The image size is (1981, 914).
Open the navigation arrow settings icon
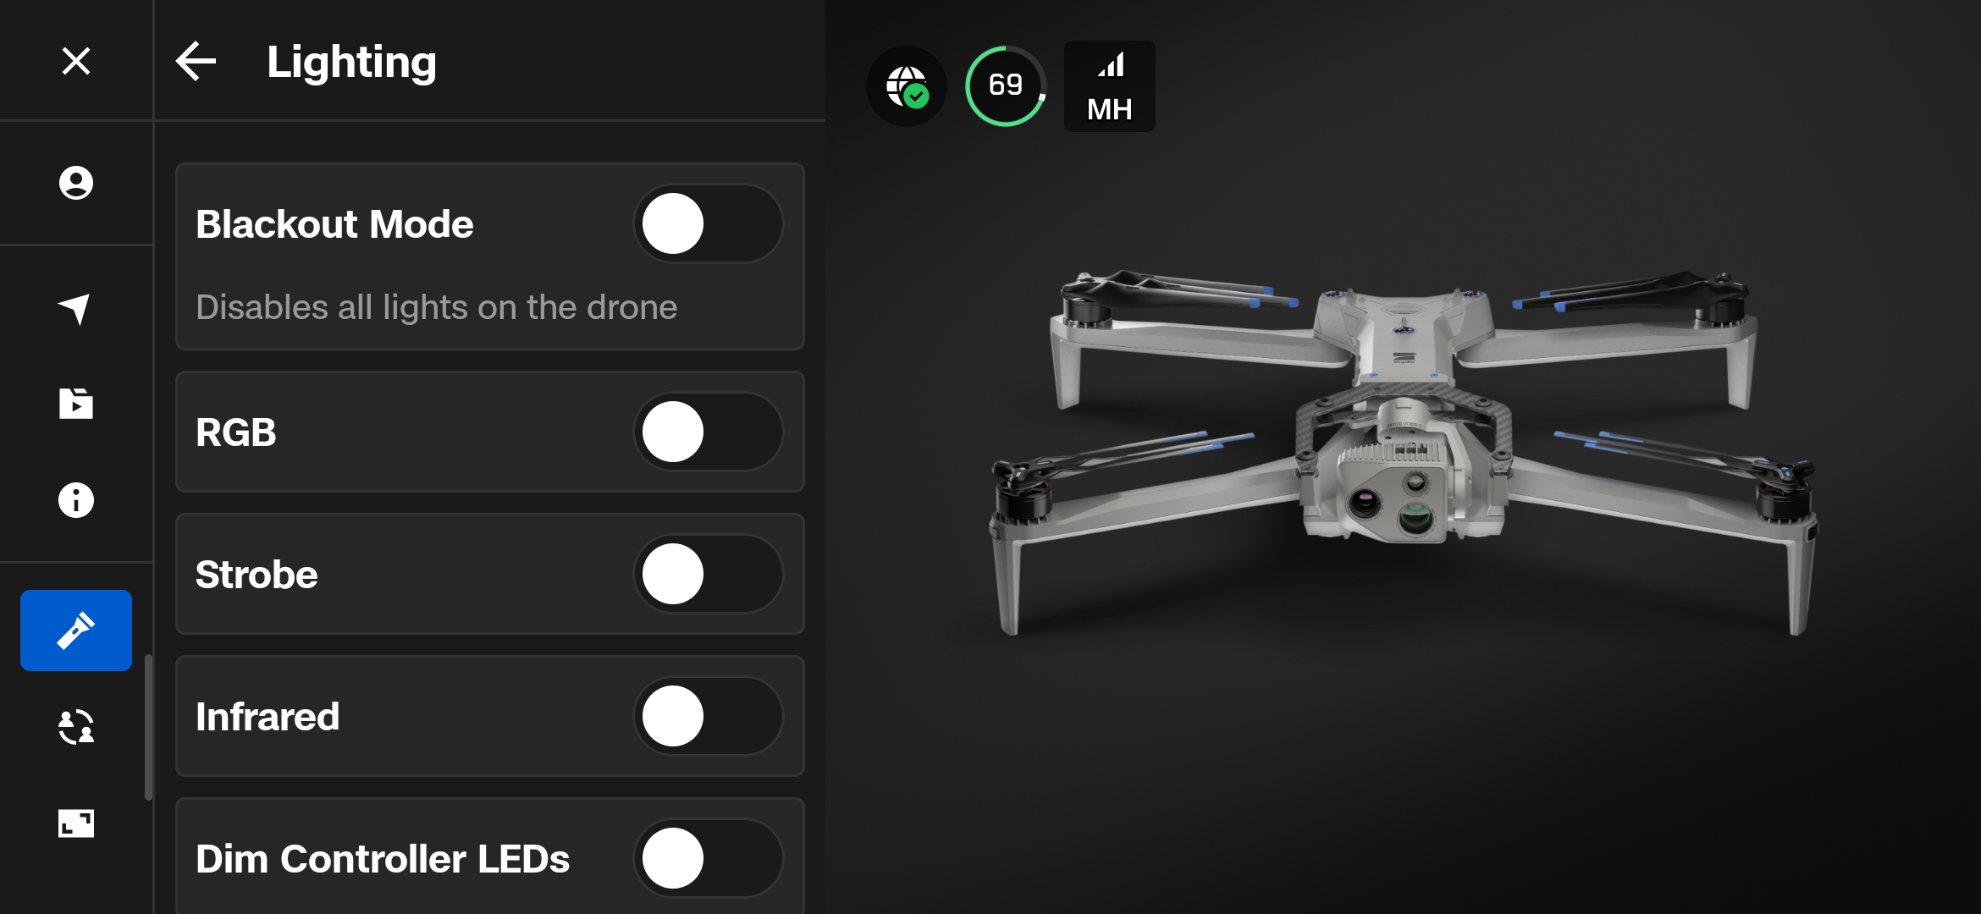click(74, 310)
